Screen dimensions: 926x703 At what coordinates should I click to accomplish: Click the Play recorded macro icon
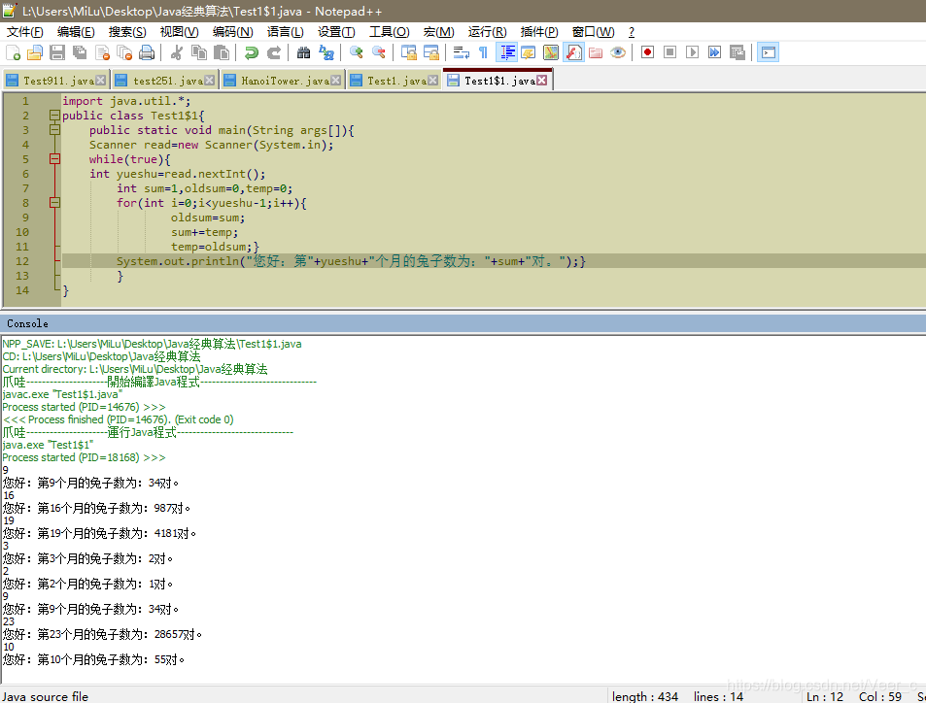(692, 52)
